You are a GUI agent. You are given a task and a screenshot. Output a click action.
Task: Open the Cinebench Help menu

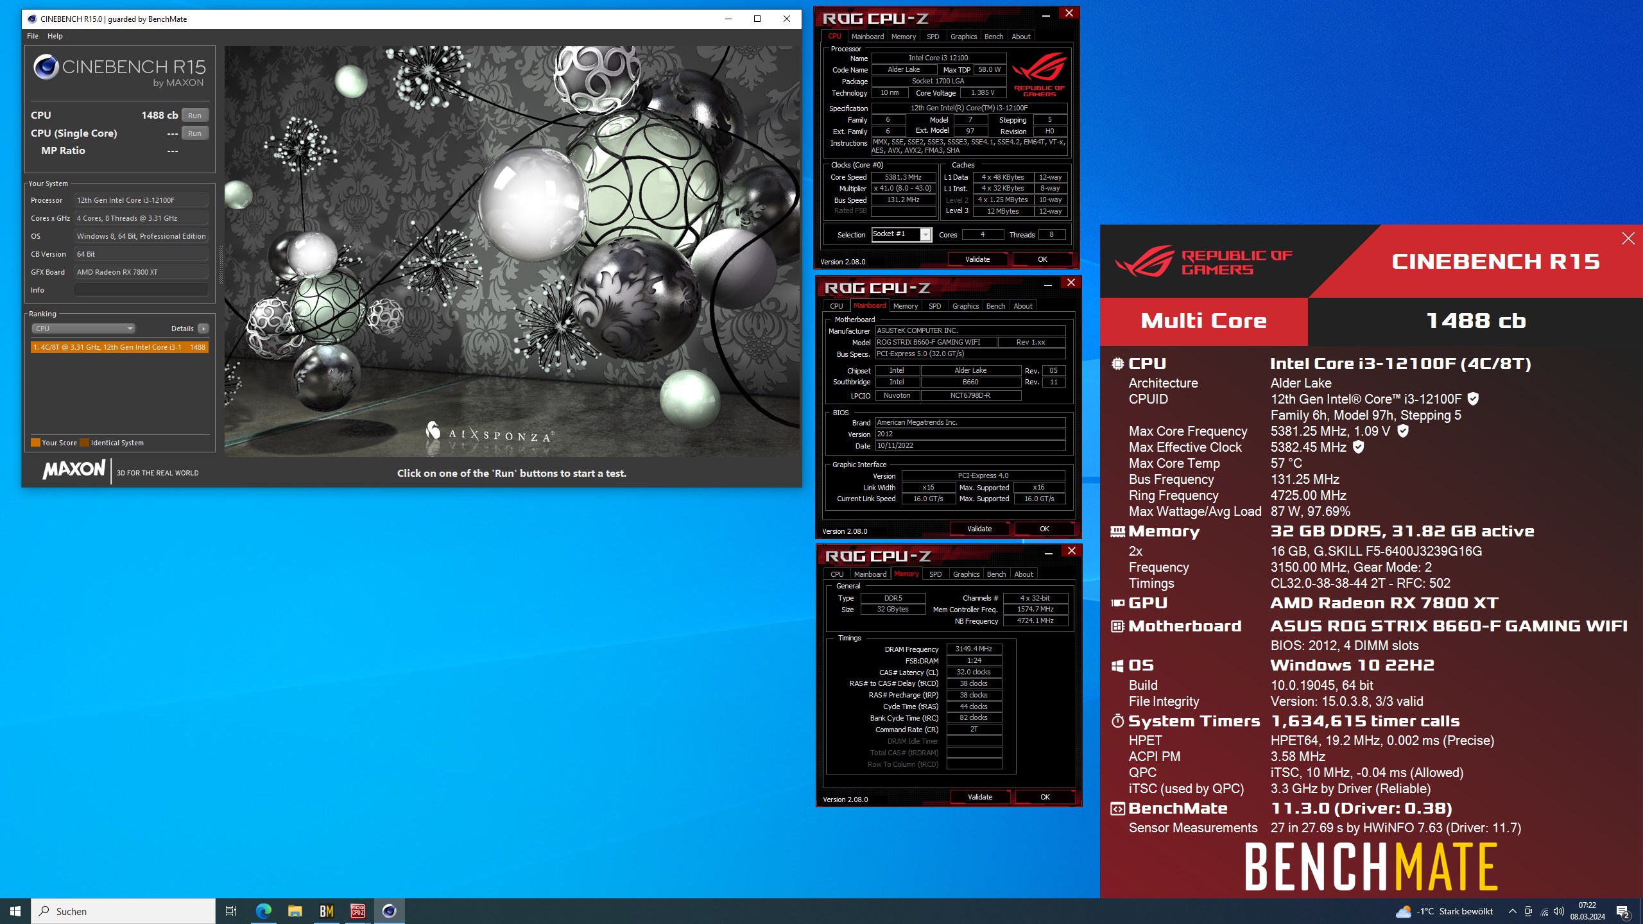coord(55,36)
